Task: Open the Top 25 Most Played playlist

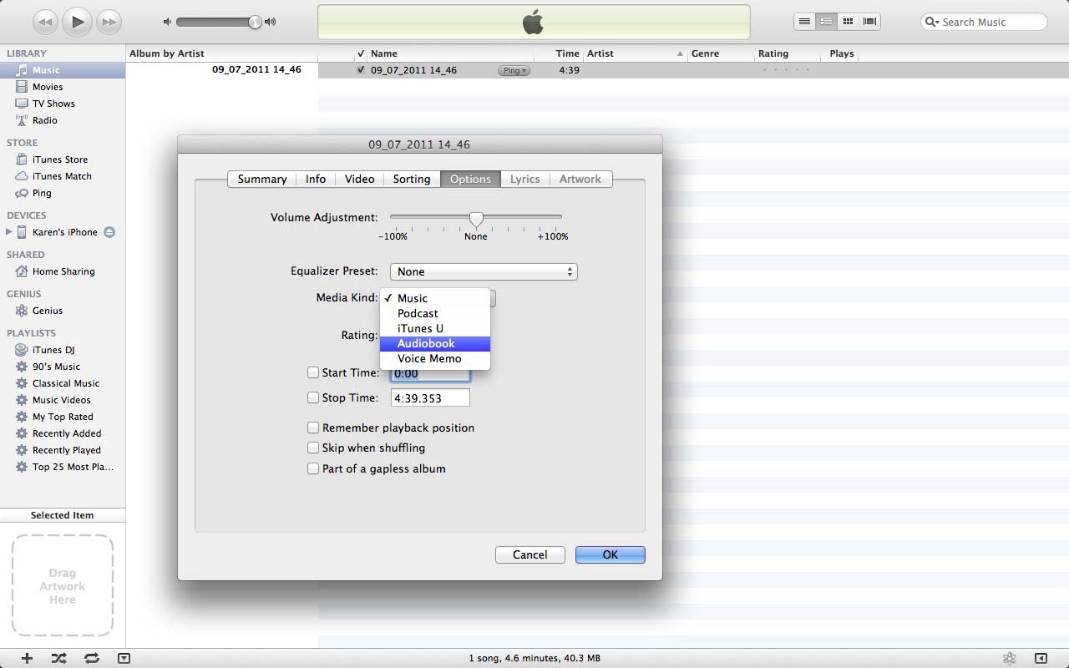Action: click(63, 467)
